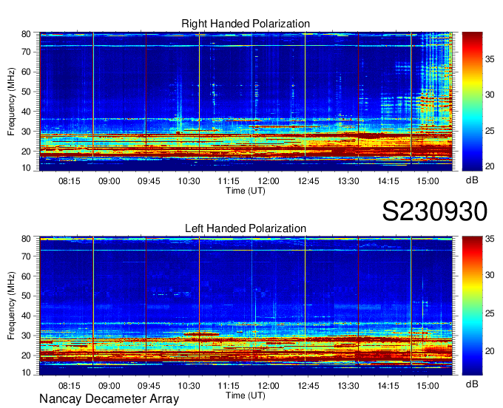
Task: Click Frequency (MHz) axis label of right-handed chart
Action: [x=11, y=101]
